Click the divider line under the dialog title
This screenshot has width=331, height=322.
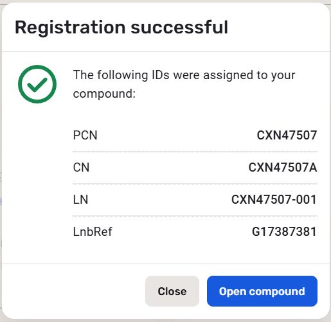166,51
